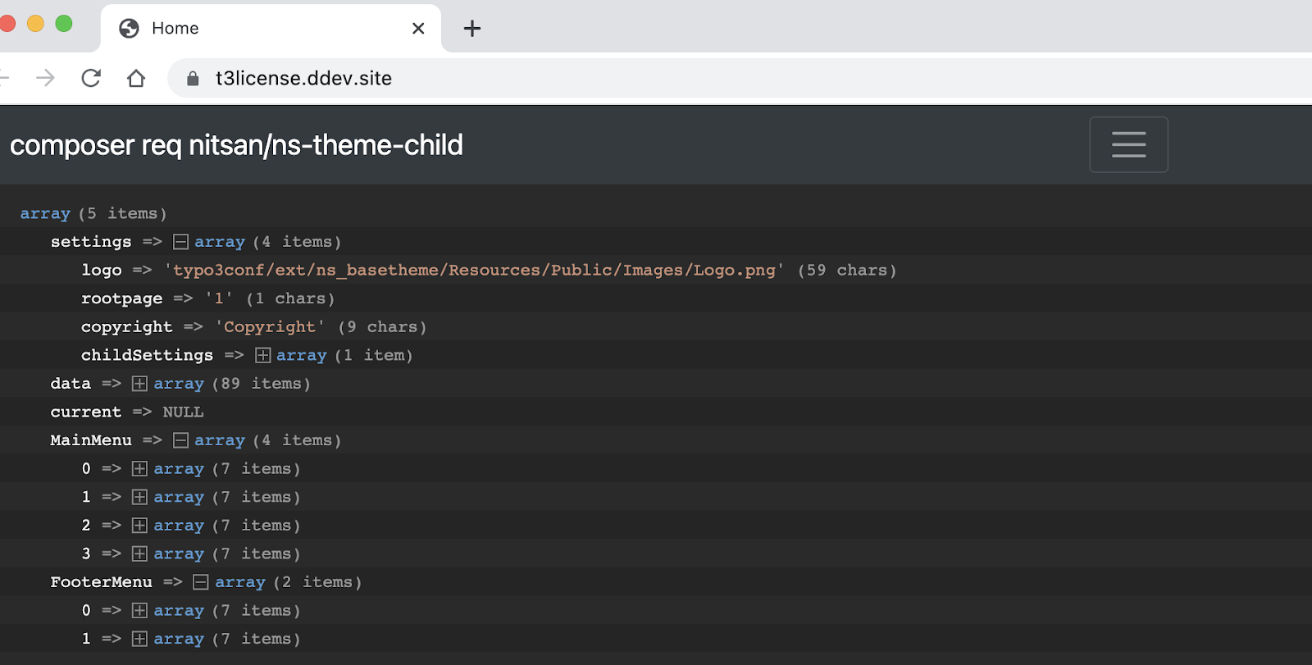
Task: Expand MainMenu item 1 array
Action: pyautogui.click(x=140, y=497)
